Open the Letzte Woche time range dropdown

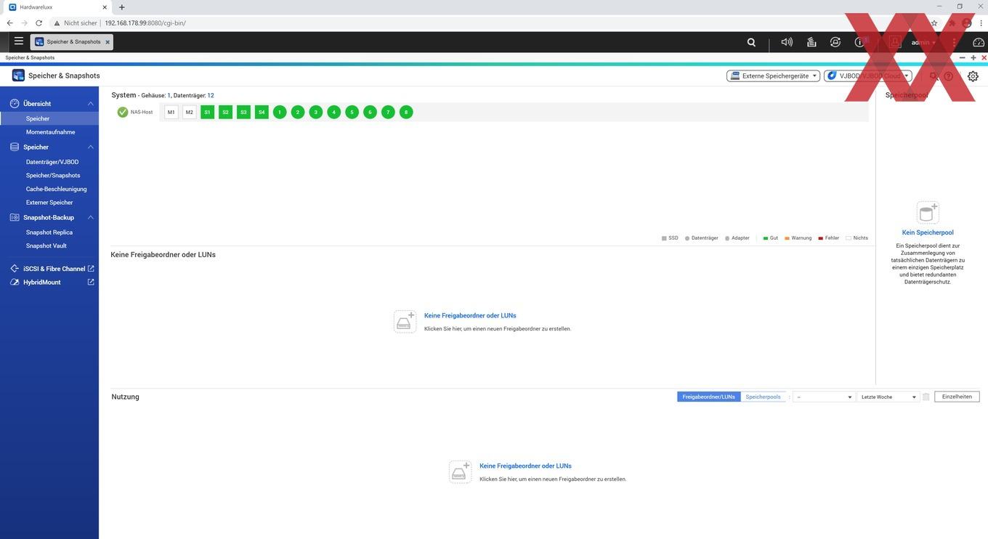pos(888,397)
